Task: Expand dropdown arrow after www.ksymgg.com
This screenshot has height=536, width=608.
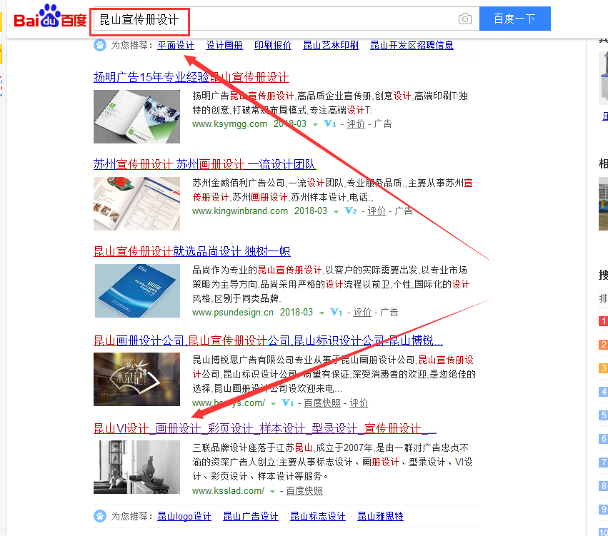Action: (315, 125)
